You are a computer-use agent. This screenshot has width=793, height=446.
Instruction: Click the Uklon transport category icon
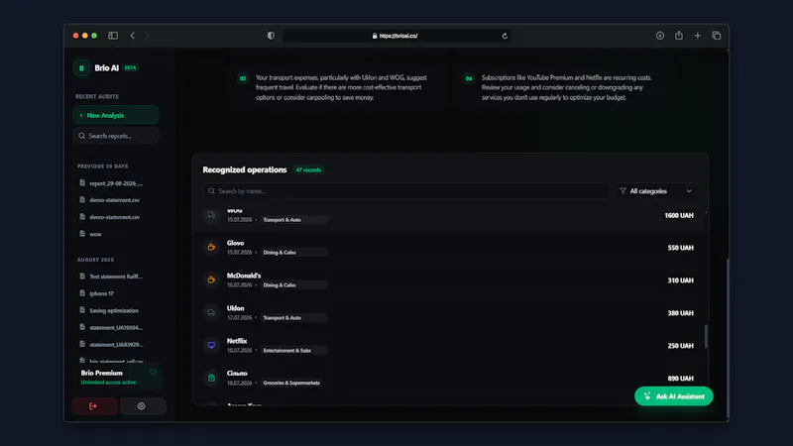tap(211, 312)
